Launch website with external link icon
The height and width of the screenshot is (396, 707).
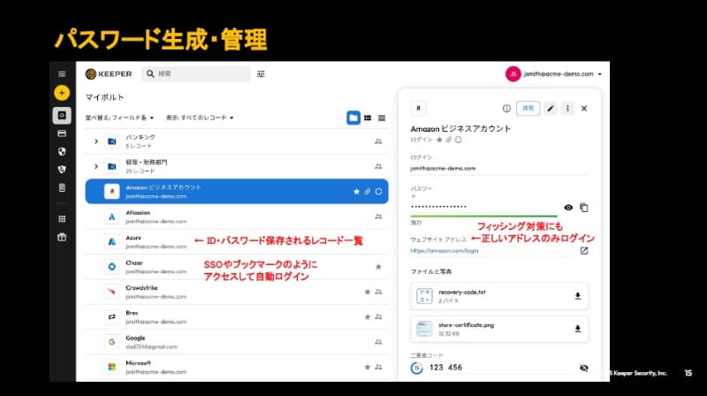pyautogui.click(x=584, y=251)
